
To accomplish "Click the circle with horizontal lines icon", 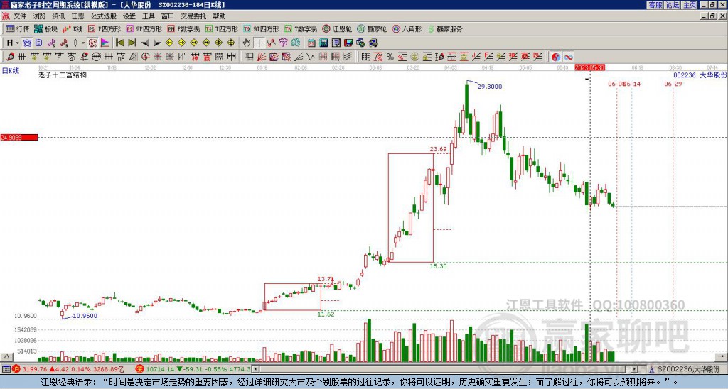I will [x=96, y=57].
